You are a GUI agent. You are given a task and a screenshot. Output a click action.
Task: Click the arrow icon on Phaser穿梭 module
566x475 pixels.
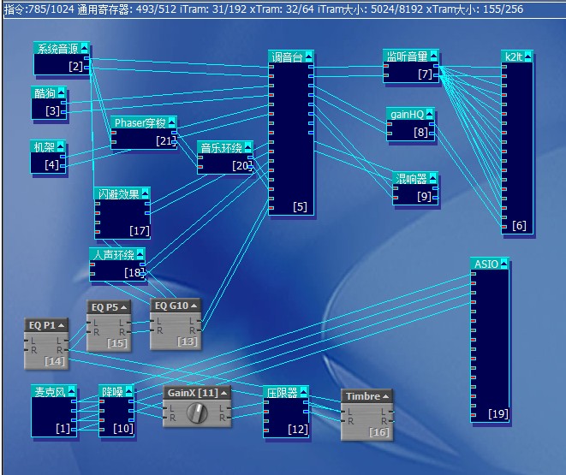pos(171,122)
